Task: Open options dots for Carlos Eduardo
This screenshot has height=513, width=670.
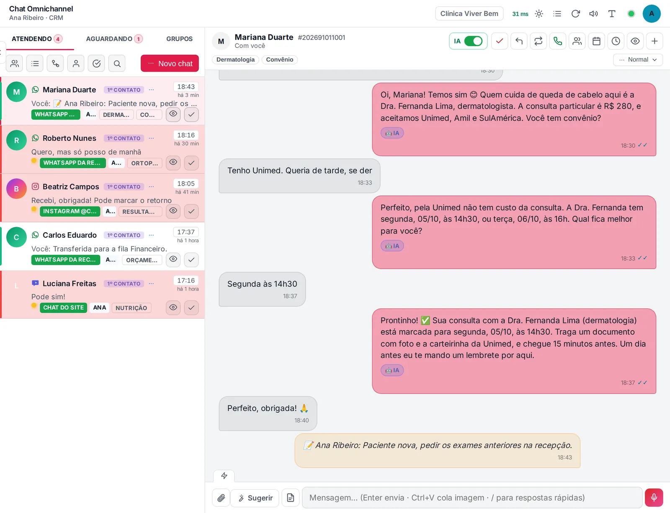Action: click(151, 235)
